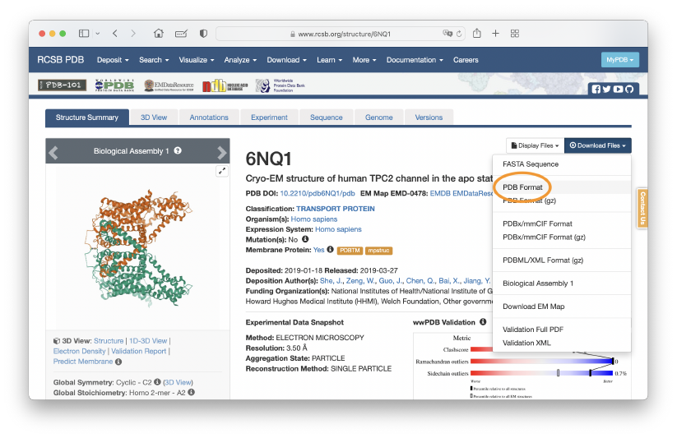The width and height of the screenshot is (677, 438).
Task: Open the Worldwide Protein Data Bank Foundation logo
Action: pos(281,85)
